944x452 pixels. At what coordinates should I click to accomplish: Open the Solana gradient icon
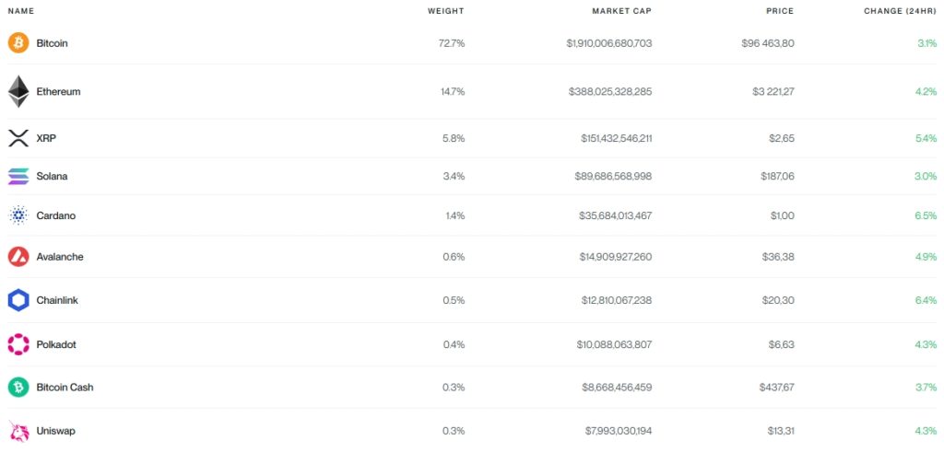click(18, 176)
